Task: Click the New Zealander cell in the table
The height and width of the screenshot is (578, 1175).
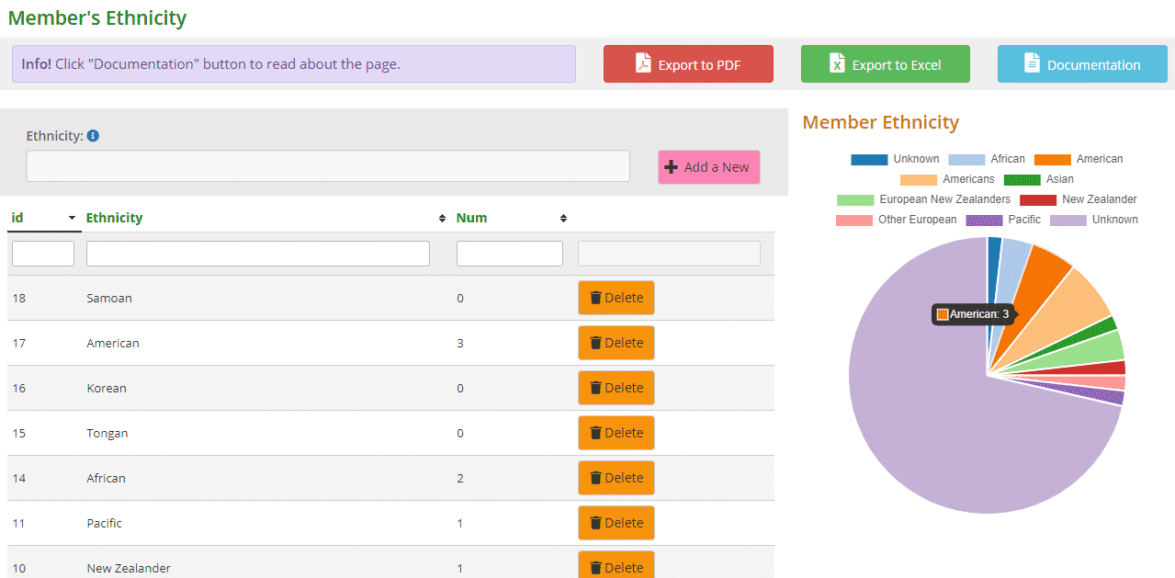Action: [x=129, y=568]
